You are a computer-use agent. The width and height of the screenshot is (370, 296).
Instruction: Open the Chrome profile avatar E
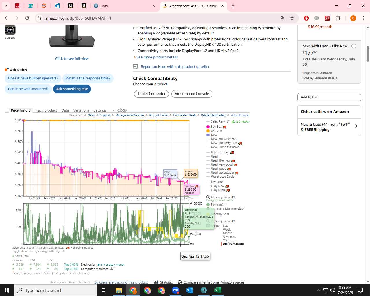click(353, 18)
